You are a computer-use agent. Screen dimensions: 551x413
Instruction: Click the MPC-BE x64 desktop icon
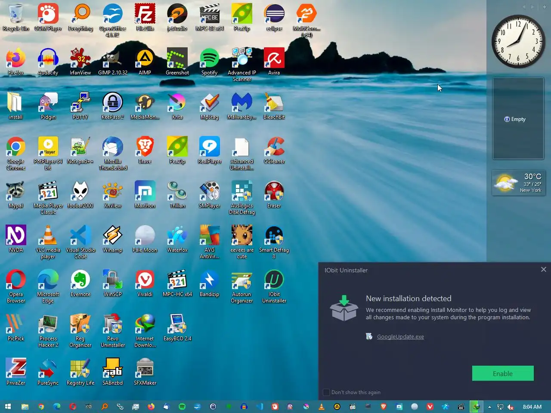point(210,18)
